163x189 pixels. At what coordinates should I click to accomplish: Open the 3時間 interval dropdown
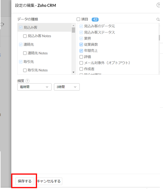tap(67, 87)
